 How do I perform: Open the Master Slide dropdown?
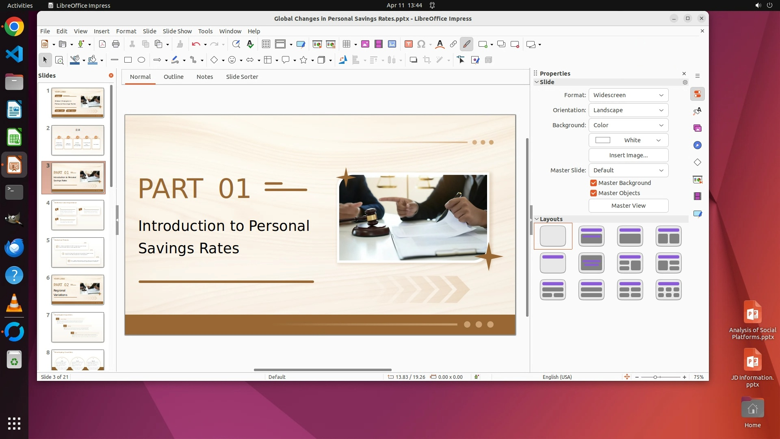(x=628, y=170)
